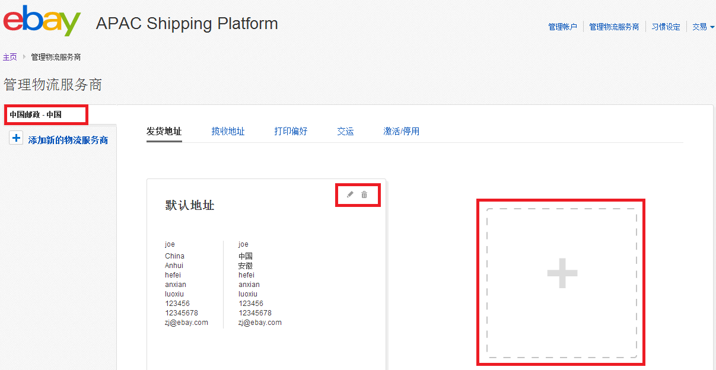Edit the default address with pencil icon
Viewport: 716px width, 370px height.
pos(350,194)
